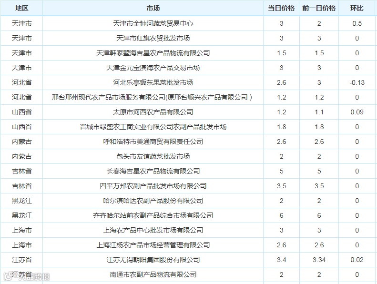Click the 前一日价格 column header
This screenshot has height=284, width=377.
319,9
